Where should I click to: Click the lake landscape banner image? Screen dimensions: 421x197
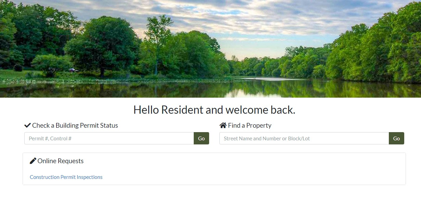coord(210,49)
